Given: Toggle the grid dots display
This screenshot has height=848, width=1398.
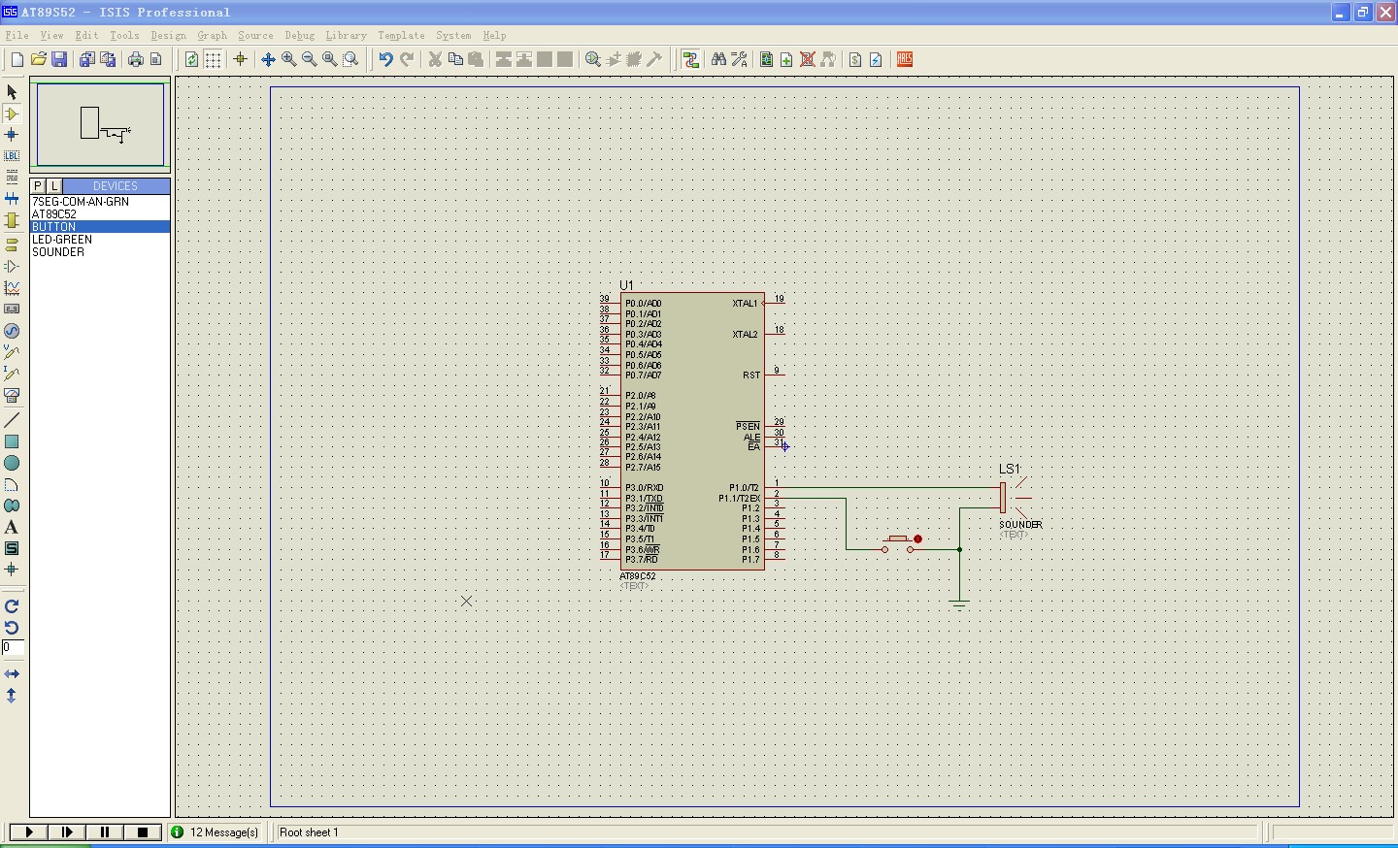Looking at the screenshot, I should [213, 59].
